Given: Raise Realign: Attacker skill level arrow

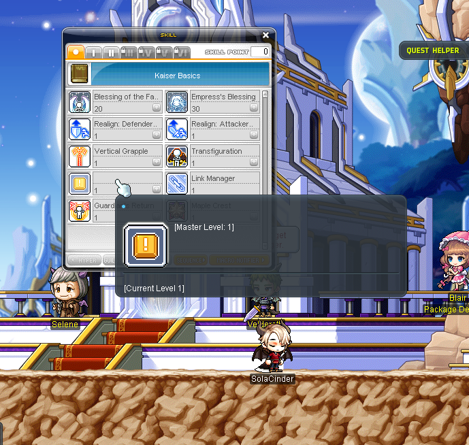Looking at the screenshot, I should tap(254, 135).
